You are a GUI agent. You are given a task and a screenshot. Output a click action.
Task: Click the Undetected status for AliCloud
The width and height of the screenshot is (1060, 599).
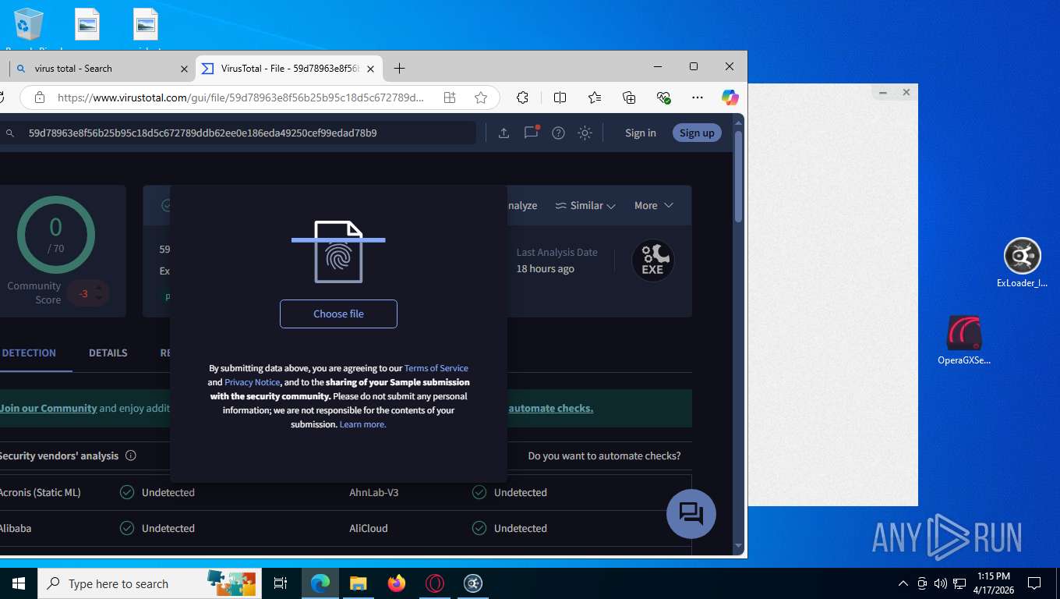pyautogui.click(x=521, y=528)
